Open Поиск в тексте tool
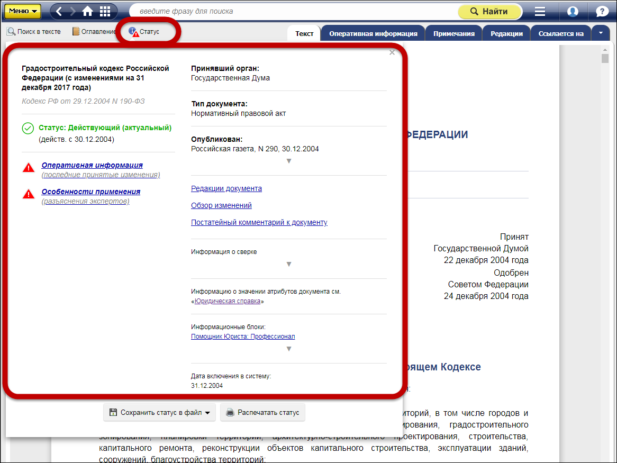Screen dimensions: 617x463 coord(34,32)
